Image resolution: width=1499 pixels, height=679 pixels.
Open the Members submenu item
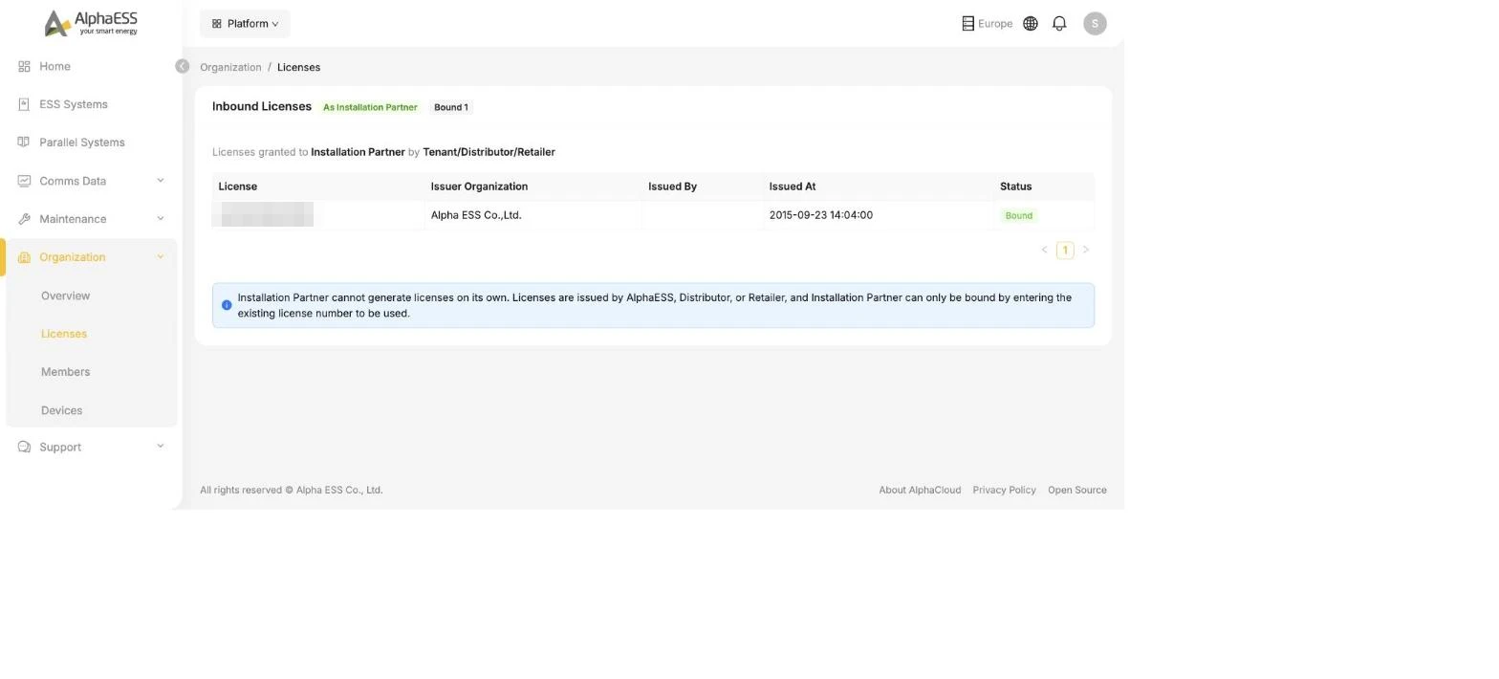[x=65, y=372]
